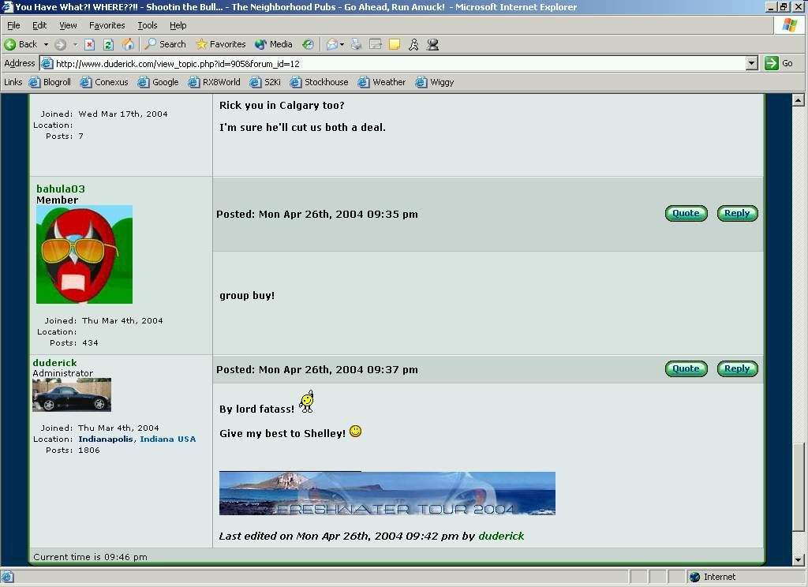Reply to duderick's post

click(737, 368)
